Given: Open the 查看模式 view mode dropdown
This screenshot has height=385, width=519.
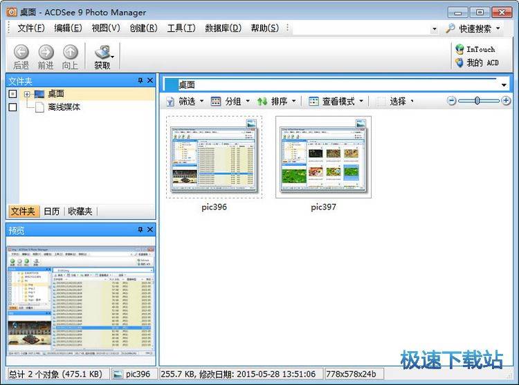Looking at the screenshot, I should (334, 101).
